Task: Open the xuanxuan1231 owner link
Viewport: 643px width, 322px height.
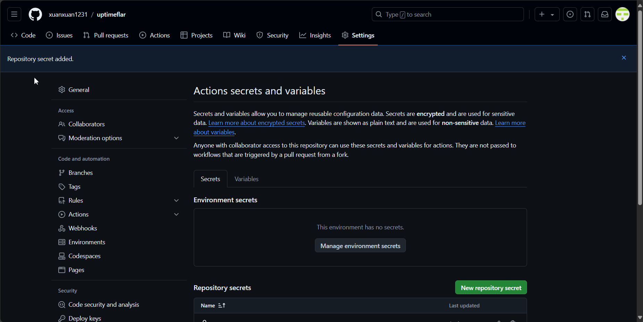Action: tap(68, 15)
